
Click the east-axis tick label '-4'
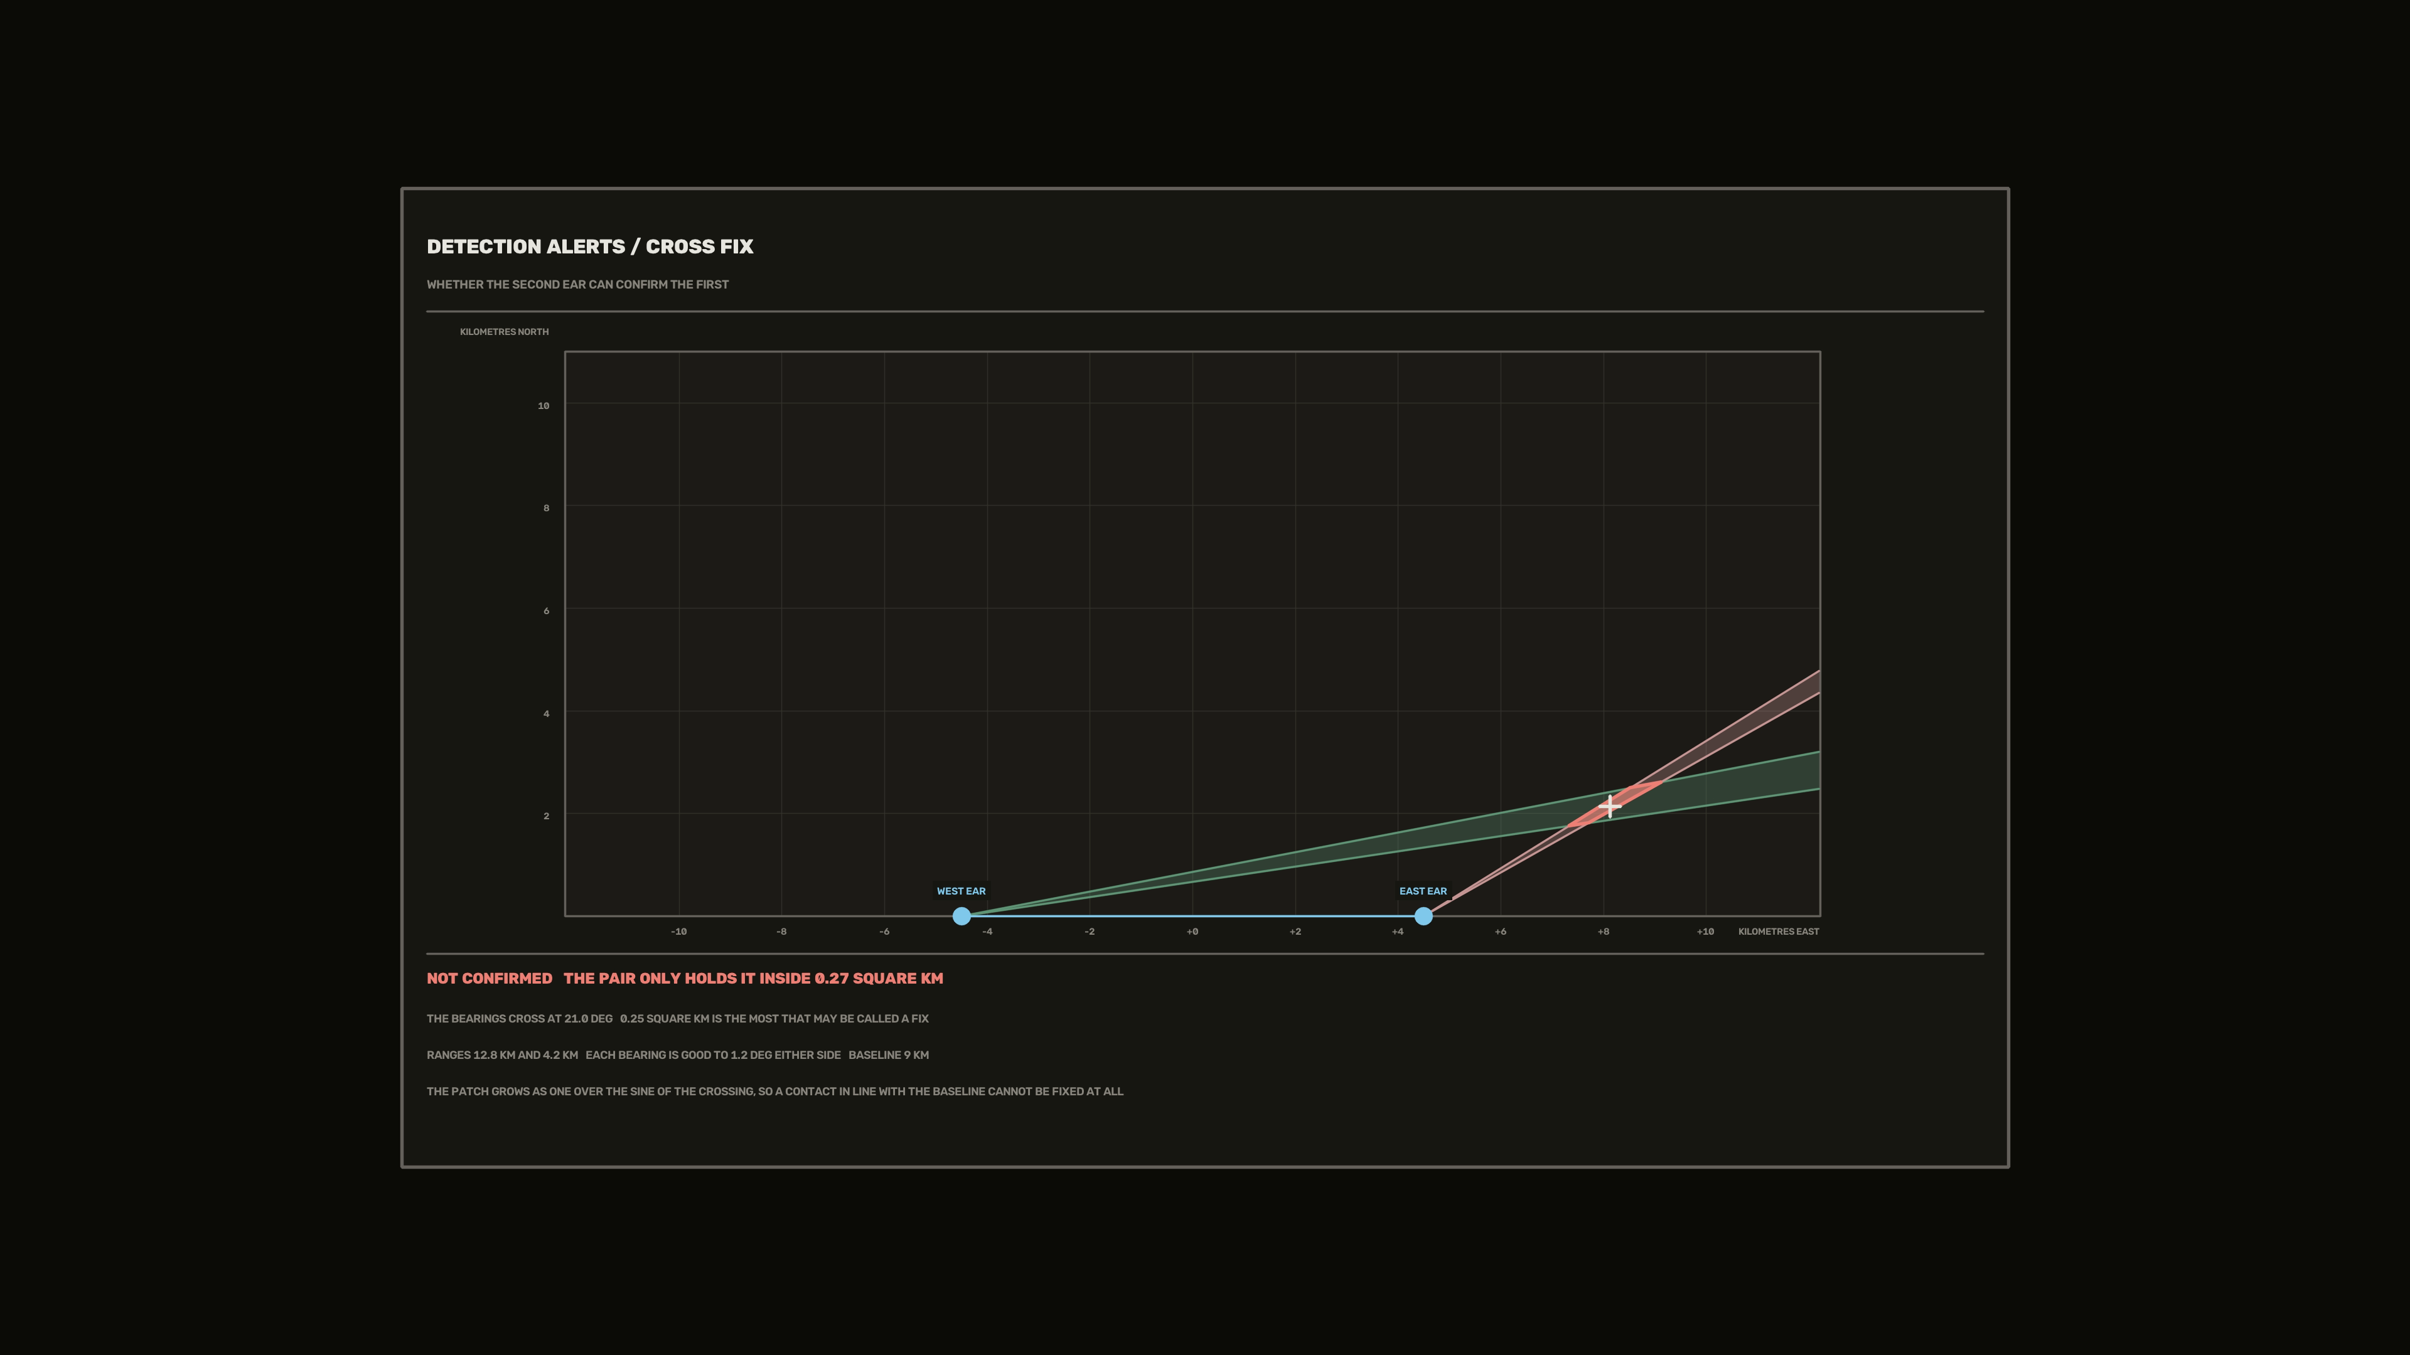(987, 932)
